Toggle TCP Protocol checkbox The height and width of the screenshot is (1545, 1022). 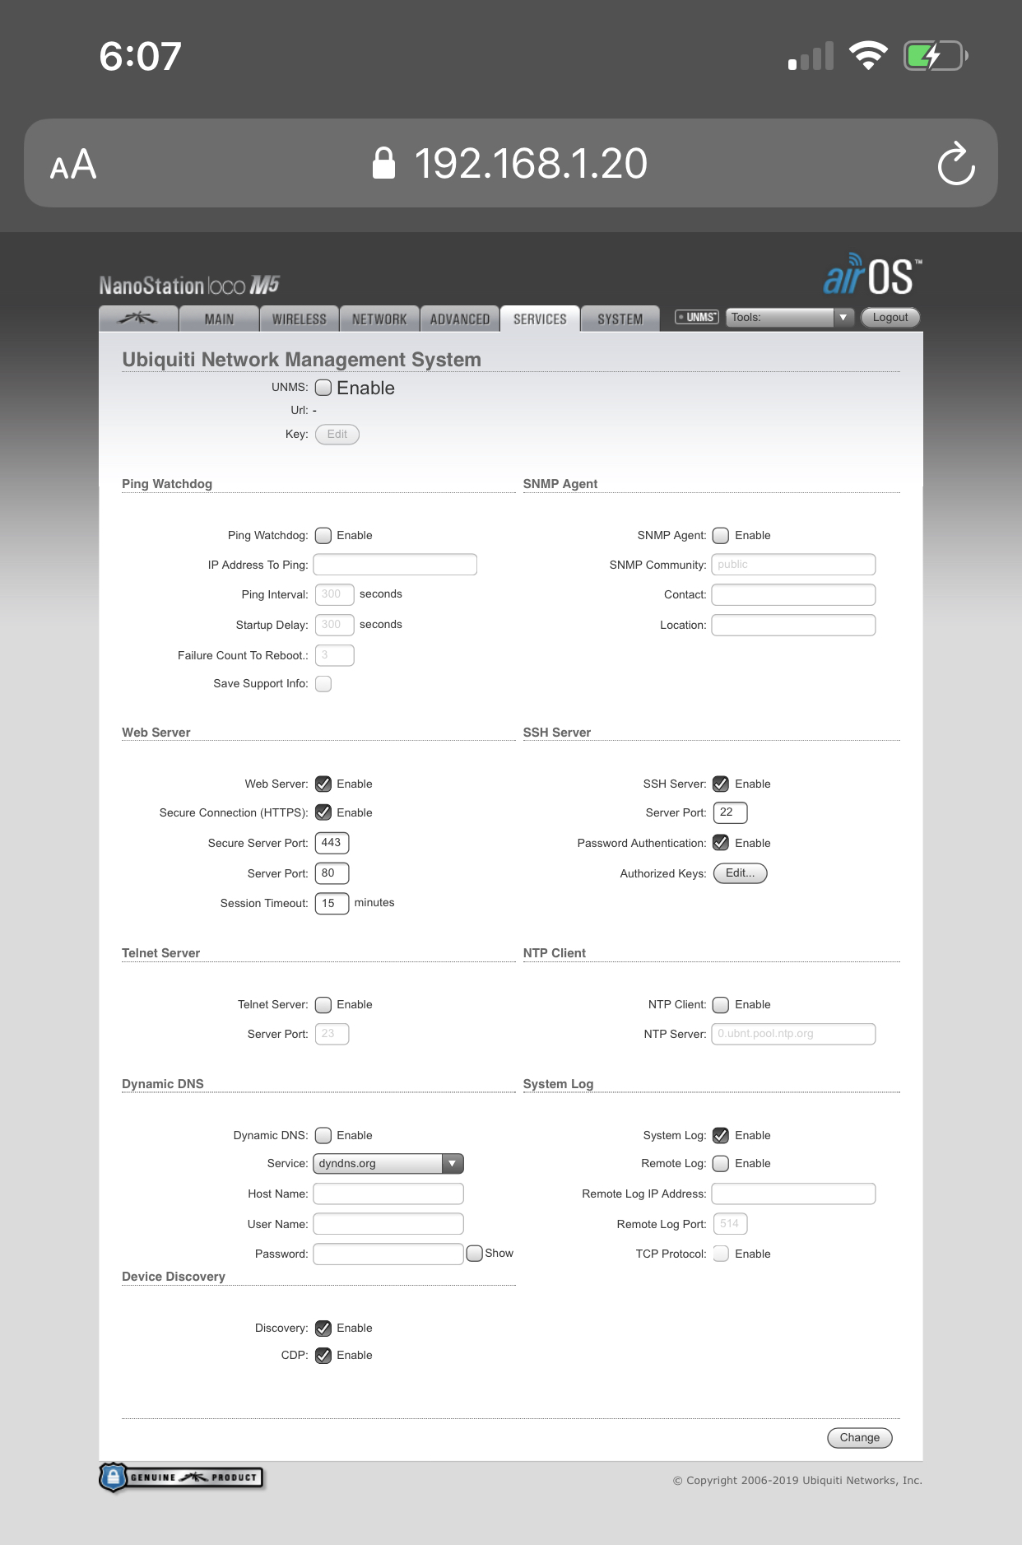721,1254
